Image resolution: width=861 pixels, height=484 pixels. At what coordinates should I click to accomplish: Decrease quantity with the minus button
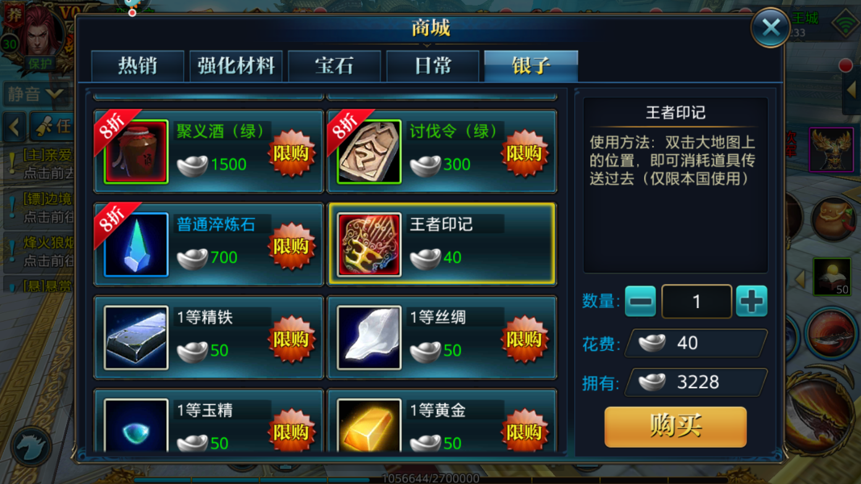(x=640, y=301)
